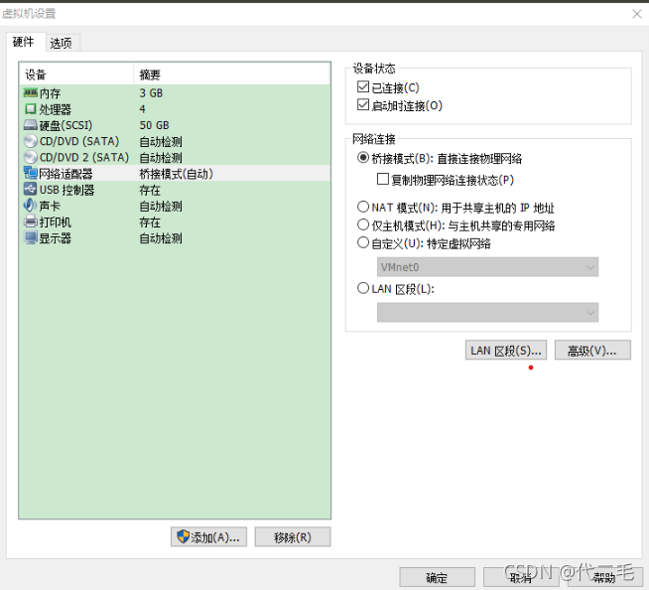649x590 pixels.
Task: Click processor count value 4
Action: (142, 109)
